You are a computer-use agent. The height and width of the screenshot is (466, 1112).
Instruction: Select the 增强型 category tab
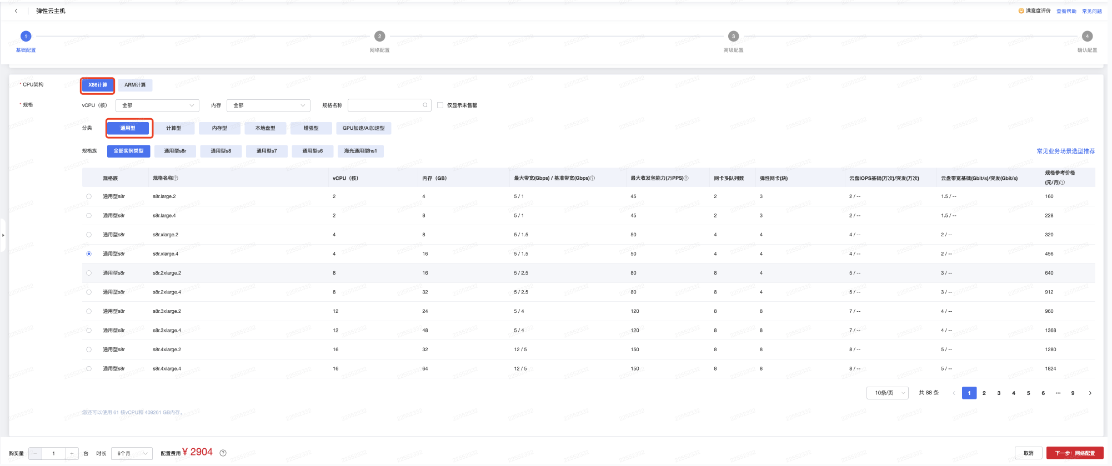click(x=311, y=128)
